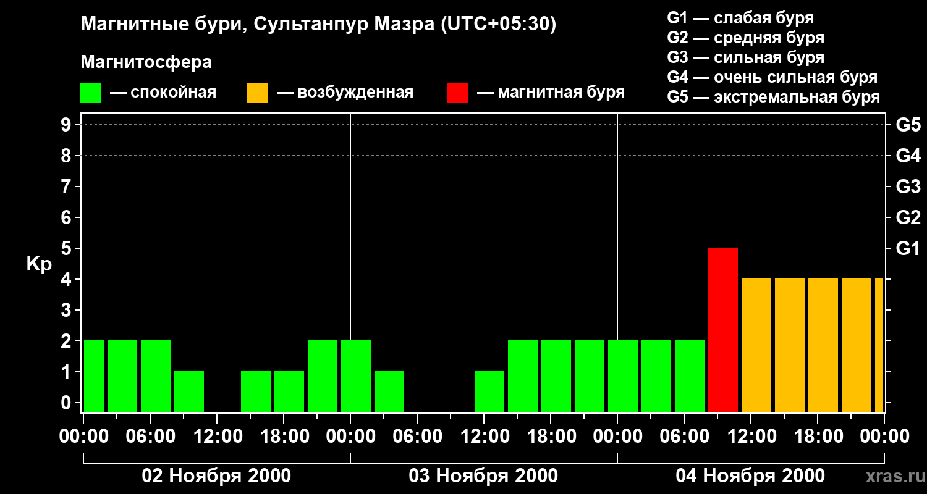The width and height of the screenshot is (927, 494).
Task: Click the G3 right axis label
Action: tap(908, 186)
